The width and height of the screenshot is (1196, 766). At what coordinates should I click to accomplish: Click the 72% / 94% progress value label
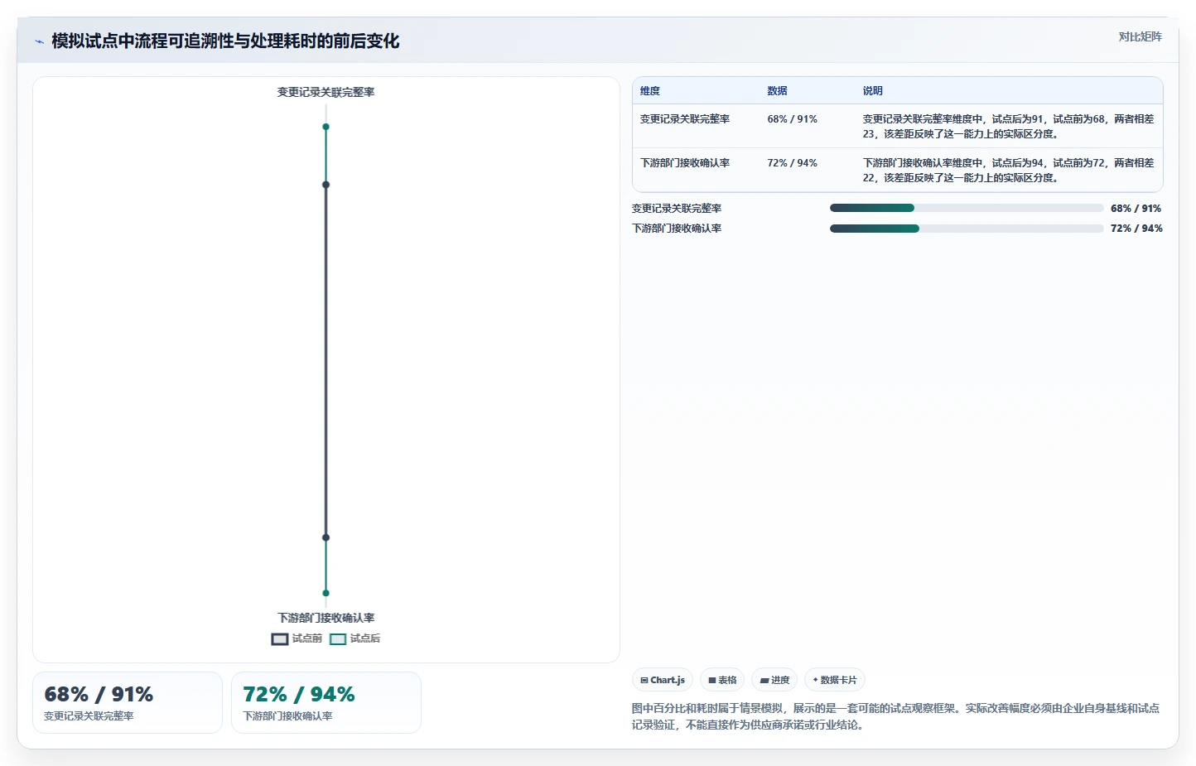click(x=1136, y=229)
